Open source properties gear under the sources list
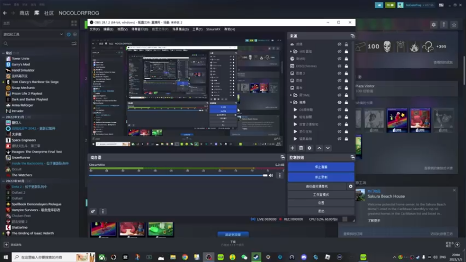 [x=309, y=148]
